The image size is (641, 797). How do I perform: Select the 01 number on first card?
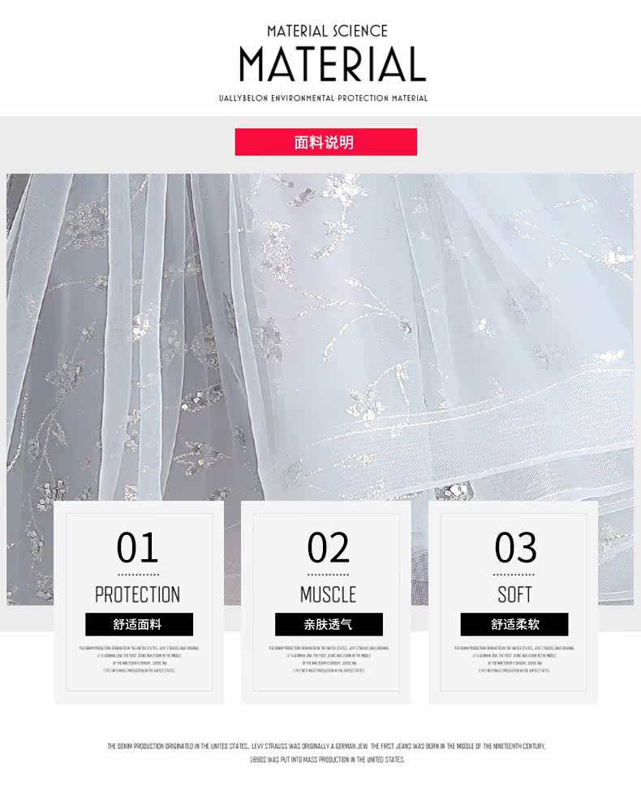tap(137, 547)
